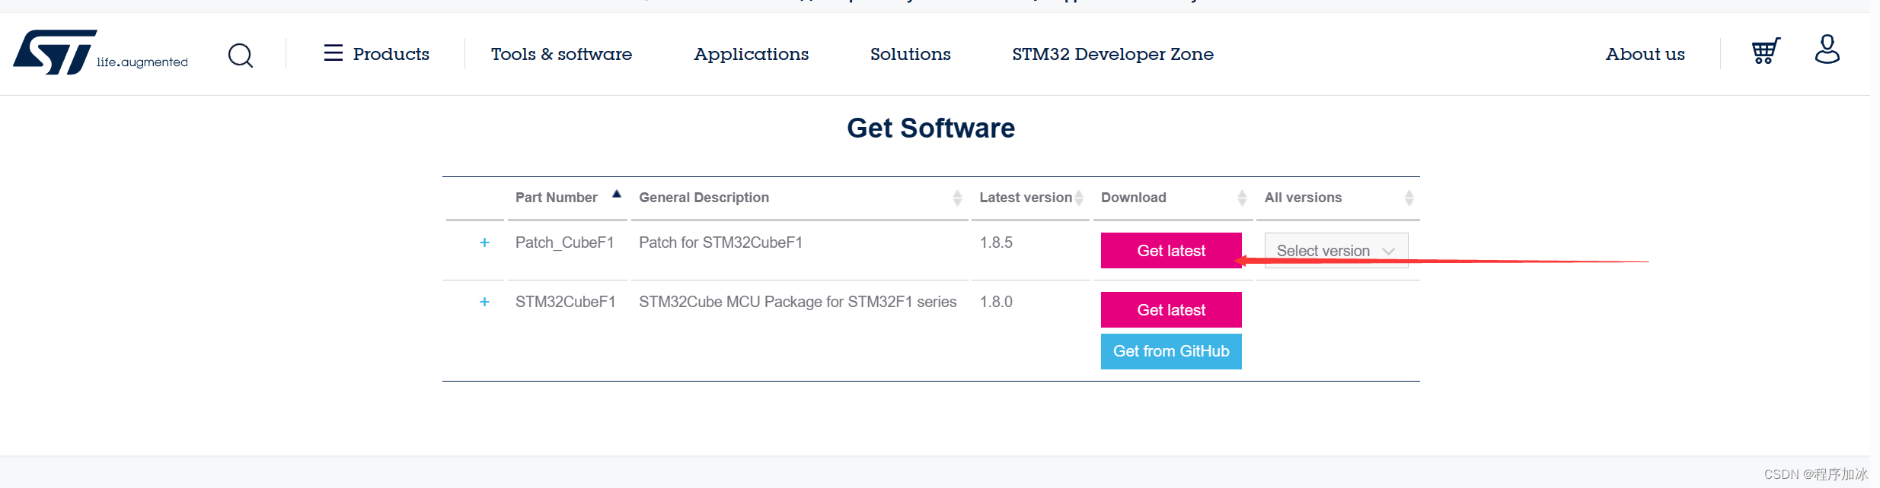Sort the Download column
Image resolution: width=1880 pixels, height=488 pixels.
click(1242, 198)
